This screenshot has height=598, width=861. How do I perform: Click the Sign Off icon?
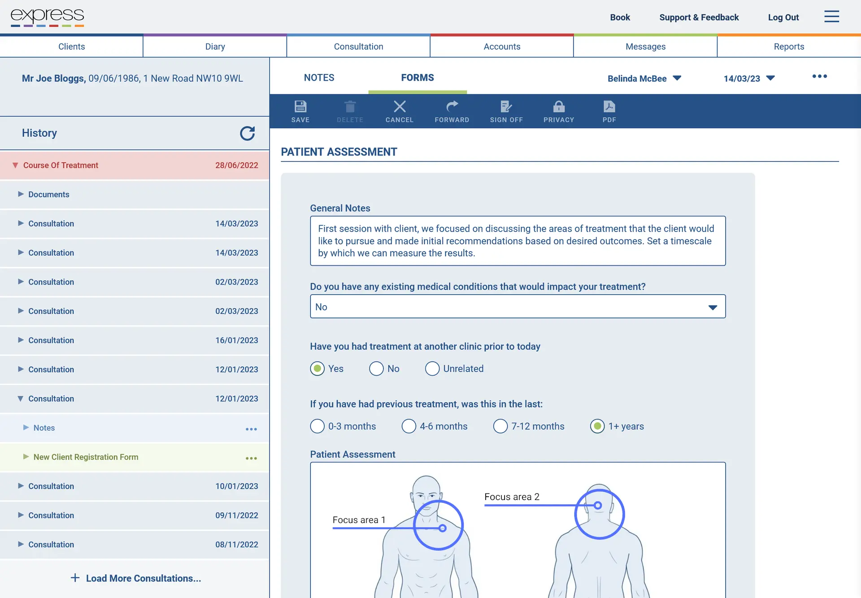coord(506,111)
